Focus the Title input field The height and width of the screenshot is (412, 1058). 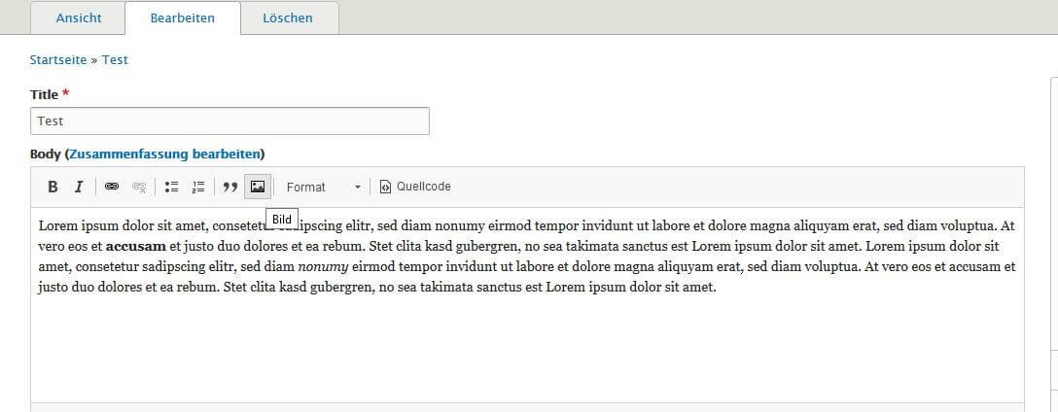click(x=229, y=120)
